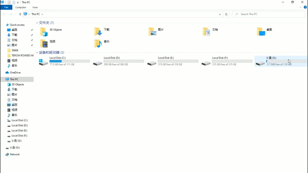Screen dimensions: 308x173
Task: Click into the Search This PC field
Action: click(268, 14)
